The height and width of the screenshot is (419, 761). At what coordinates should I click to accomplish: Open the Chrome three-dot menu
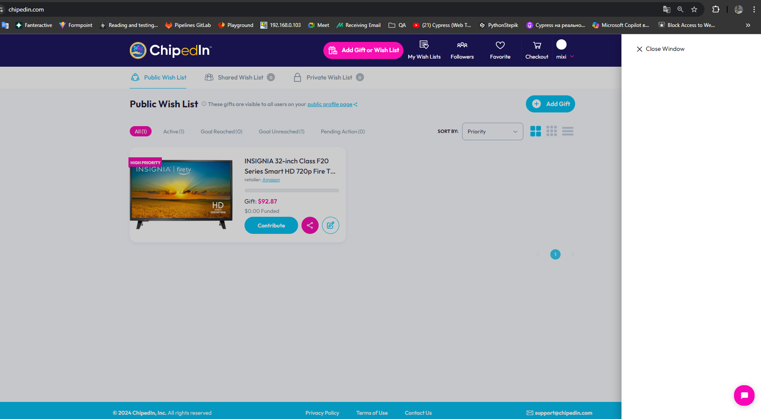[754, 9]
